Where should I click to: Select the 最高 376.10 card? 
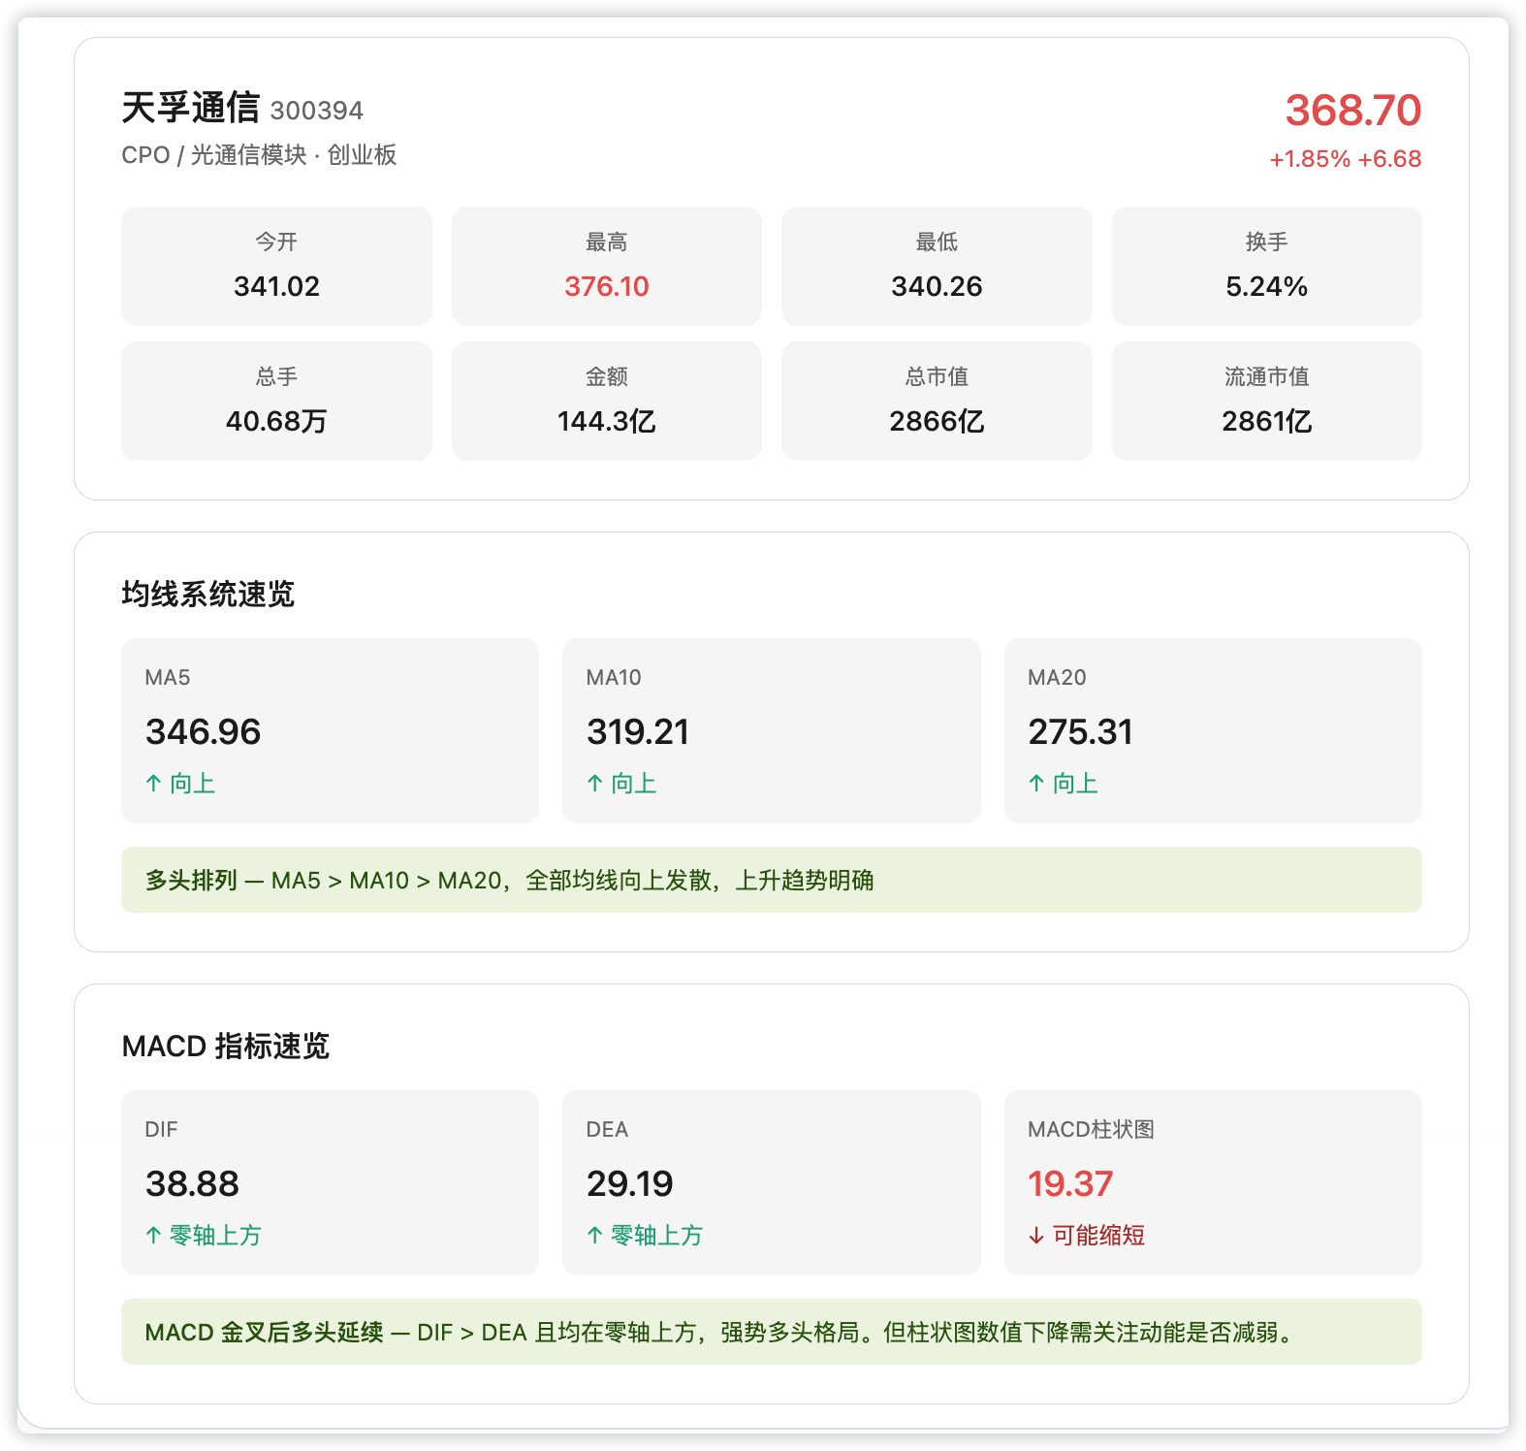pos(607,266)
